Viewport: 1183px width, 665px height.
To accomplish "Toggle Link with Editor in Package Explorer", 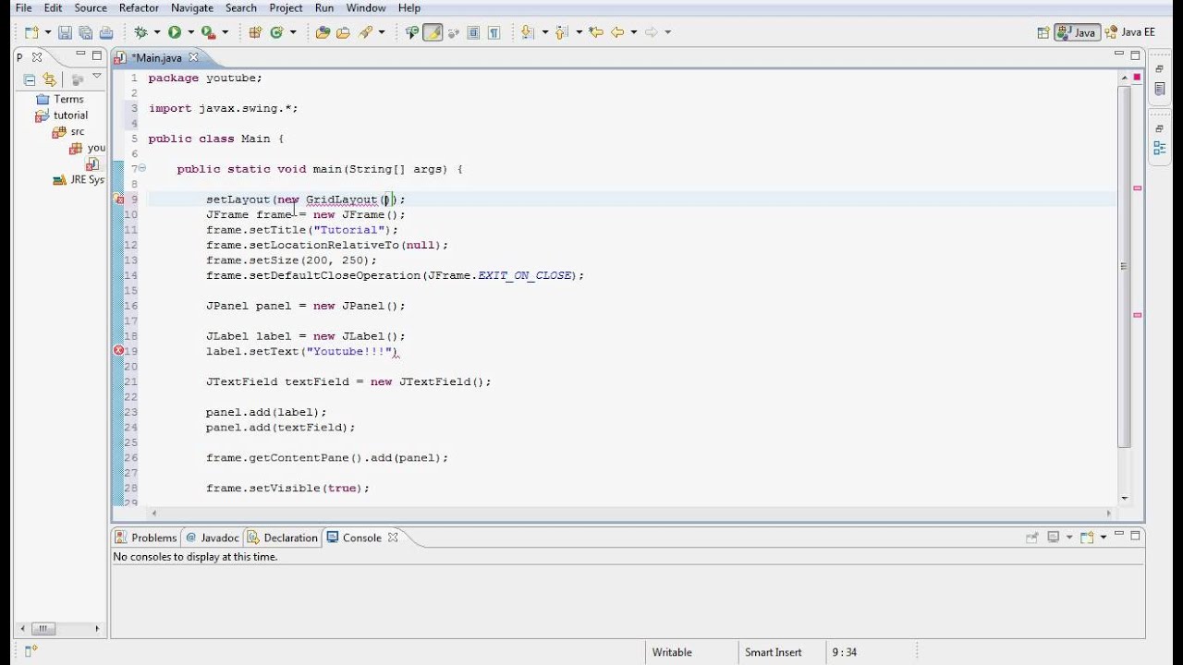I will click(x=49, y=79).
